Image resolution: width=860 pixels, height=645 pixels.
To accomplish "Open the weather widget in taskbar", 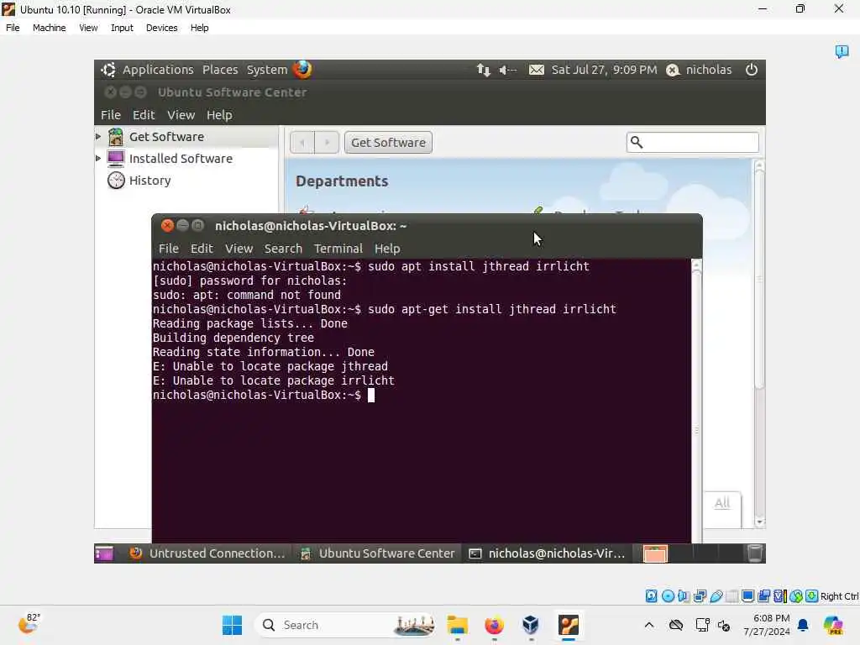I will (x=28, y=624).
